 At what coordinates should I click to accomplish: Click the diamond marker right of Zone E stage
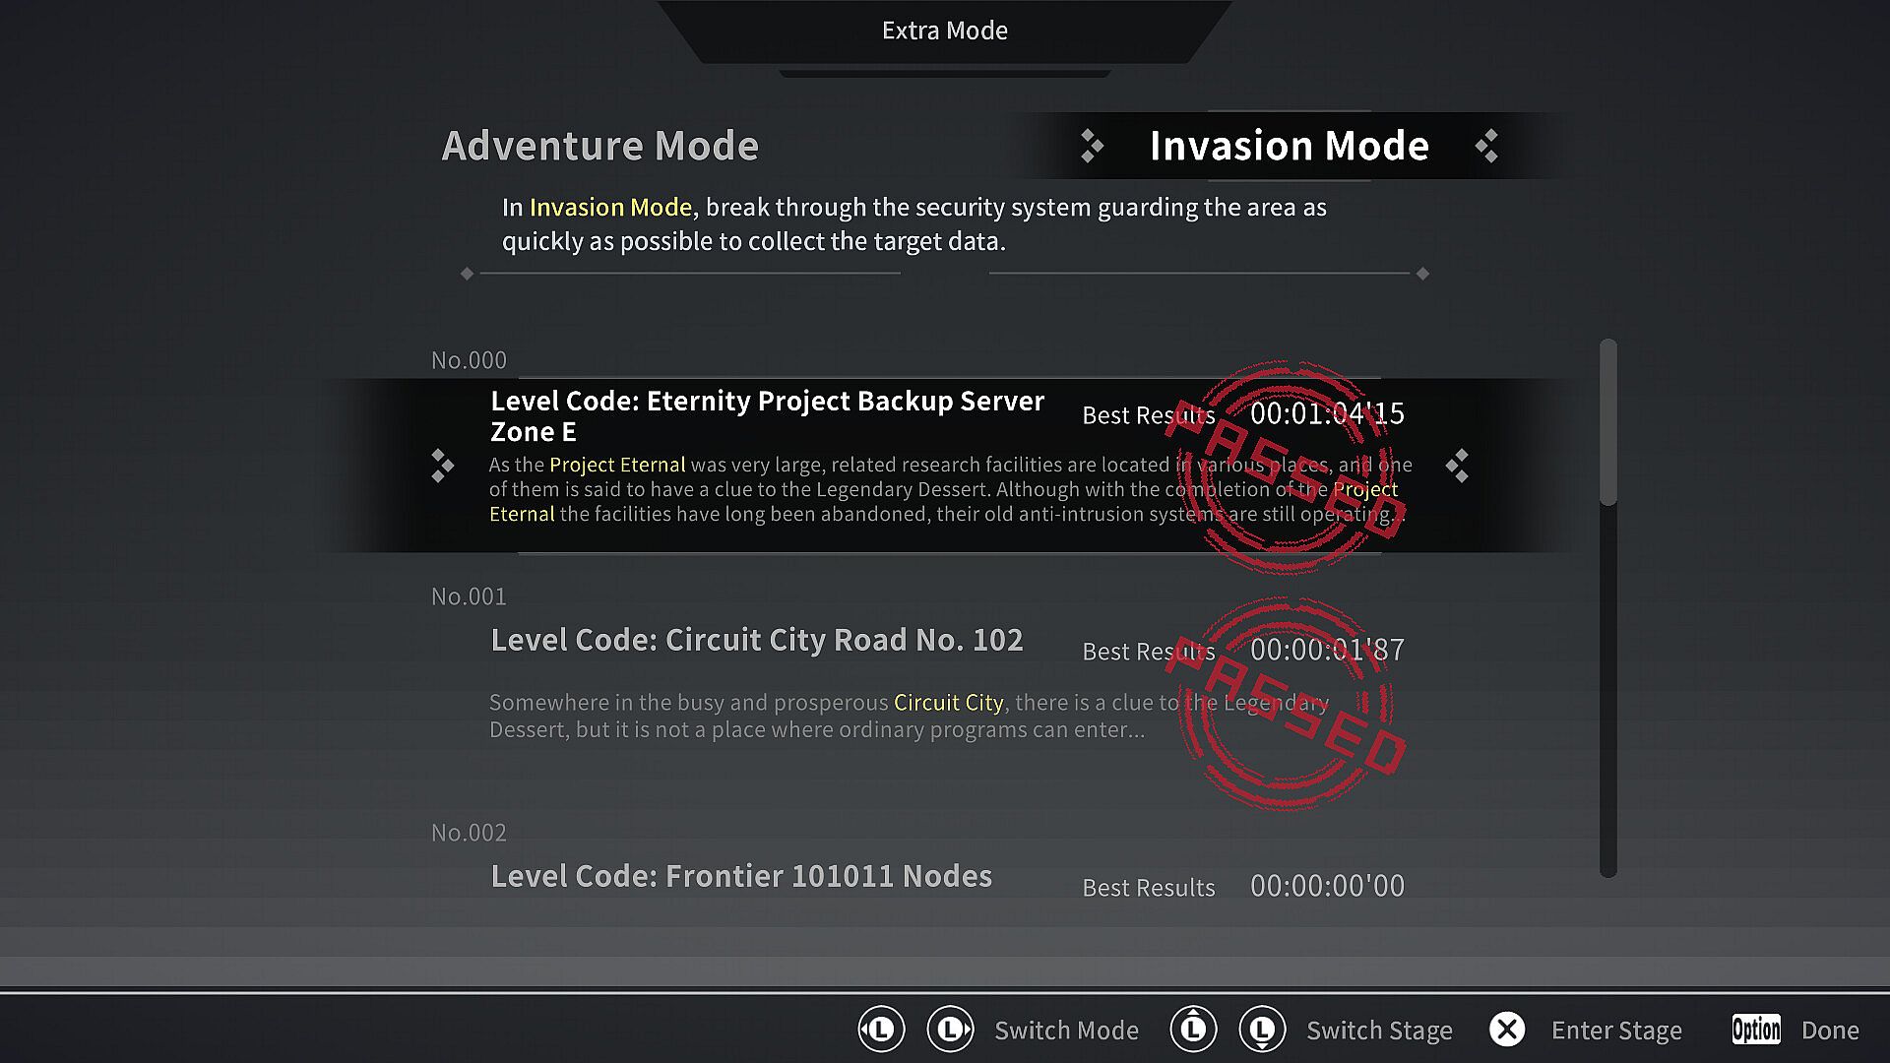(1458, 466)
